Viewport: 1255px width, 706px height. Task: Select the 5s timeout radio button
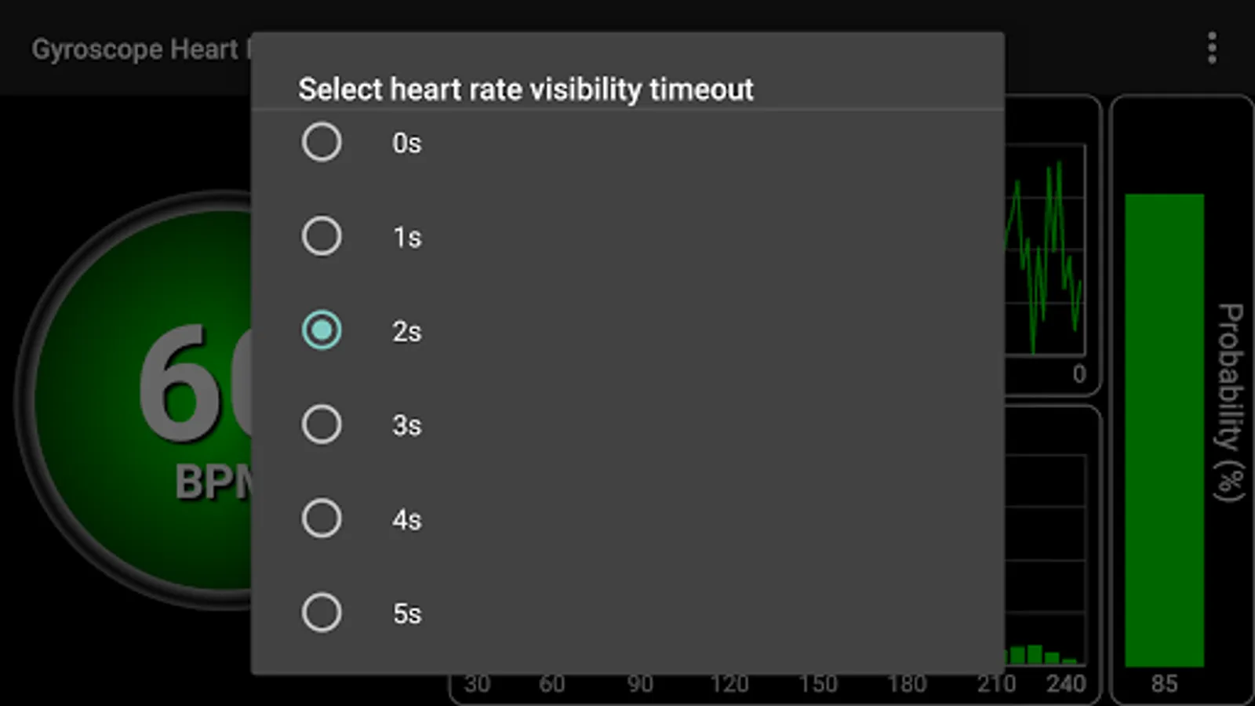pyautogui.click(x=322, y=613)
